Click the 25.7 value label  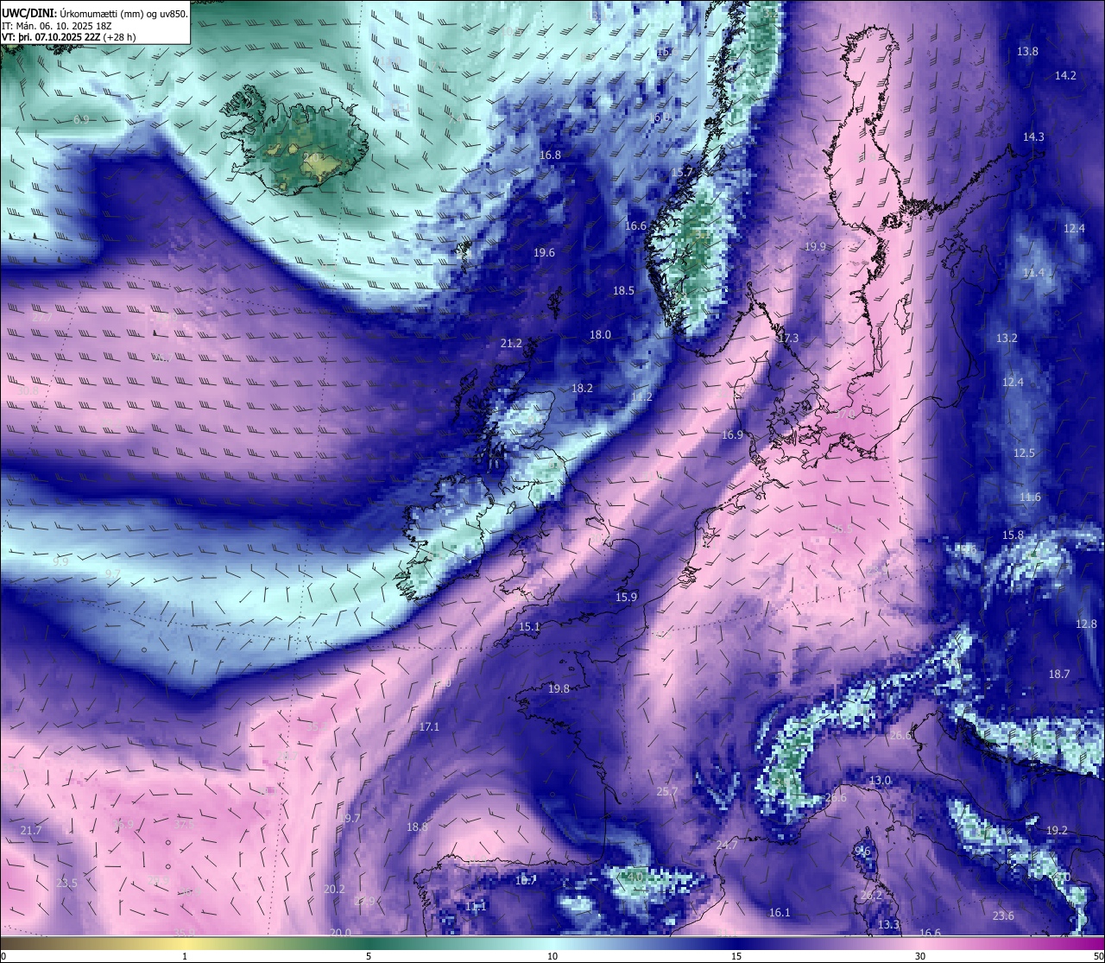pyautogui.click(x=667, y=792)
